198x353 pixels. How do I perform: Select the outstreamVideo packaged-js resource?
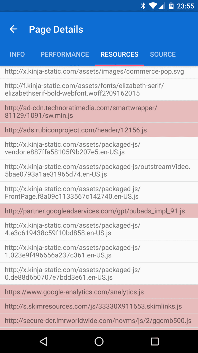coord(97,170)
